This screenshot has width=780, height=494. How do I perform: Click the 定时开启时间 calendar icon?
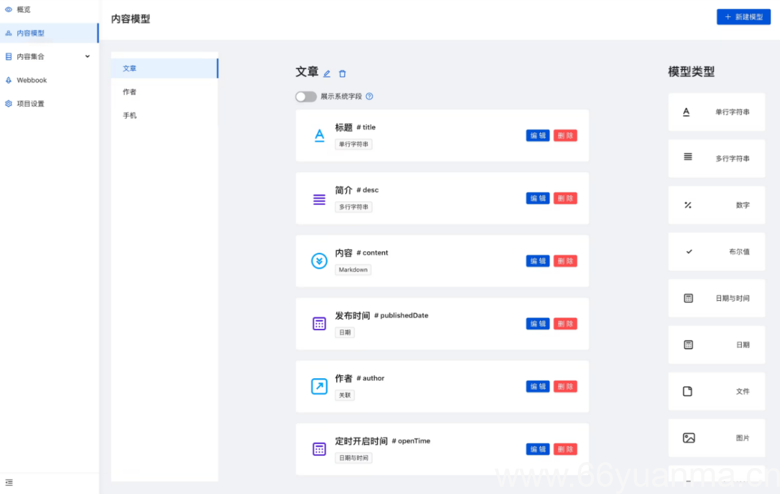pos(319,449)
